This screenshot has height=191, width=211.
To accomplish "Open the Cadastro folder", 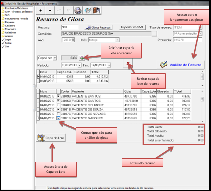I will click(9, 26).
